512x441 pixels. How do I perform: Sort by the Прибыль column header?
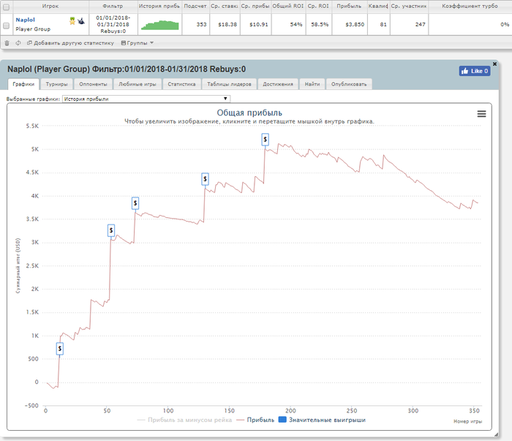tap(349, 6)
